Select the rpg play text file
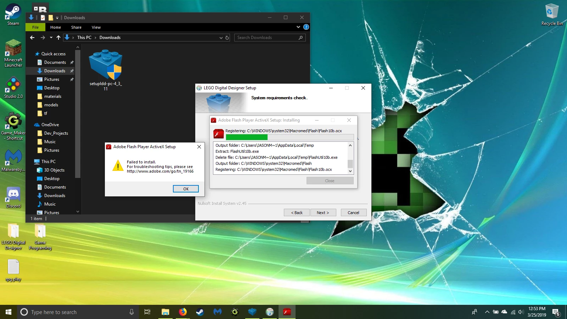567x319 pixels. (13, 270)
